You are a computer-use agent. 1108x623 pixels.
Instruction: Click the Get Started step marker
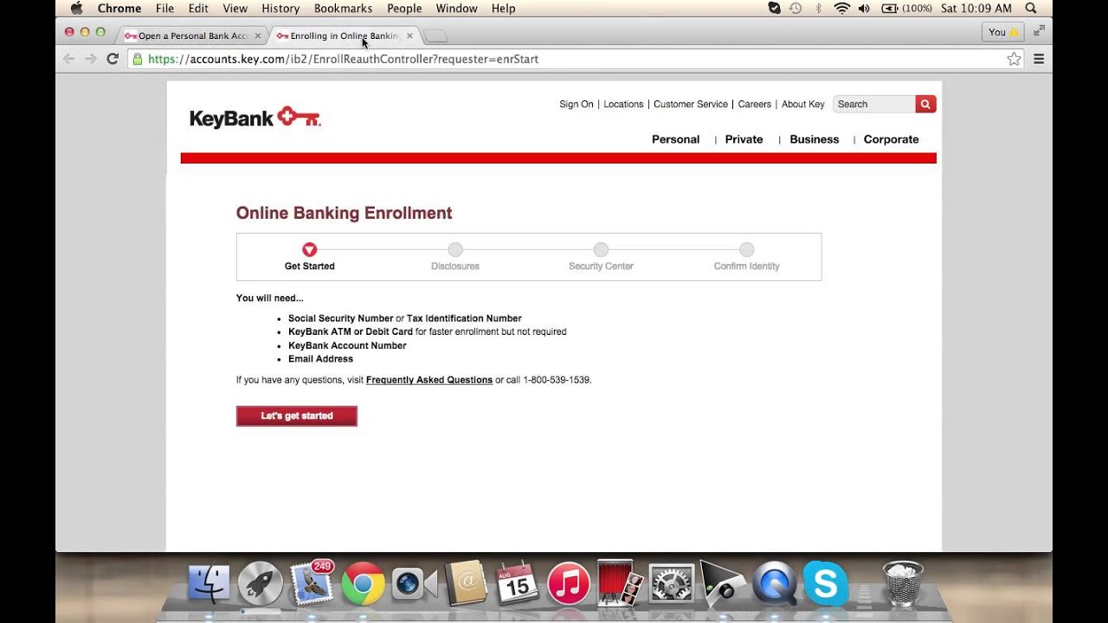(x=310, y=249)
